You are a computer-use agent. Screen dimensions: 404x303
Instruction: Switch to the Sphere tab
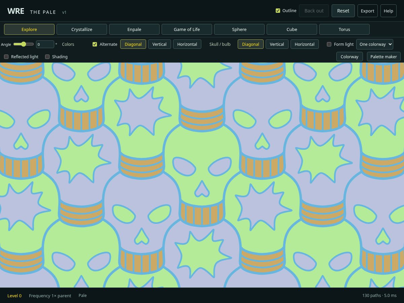tap(239, 29)
